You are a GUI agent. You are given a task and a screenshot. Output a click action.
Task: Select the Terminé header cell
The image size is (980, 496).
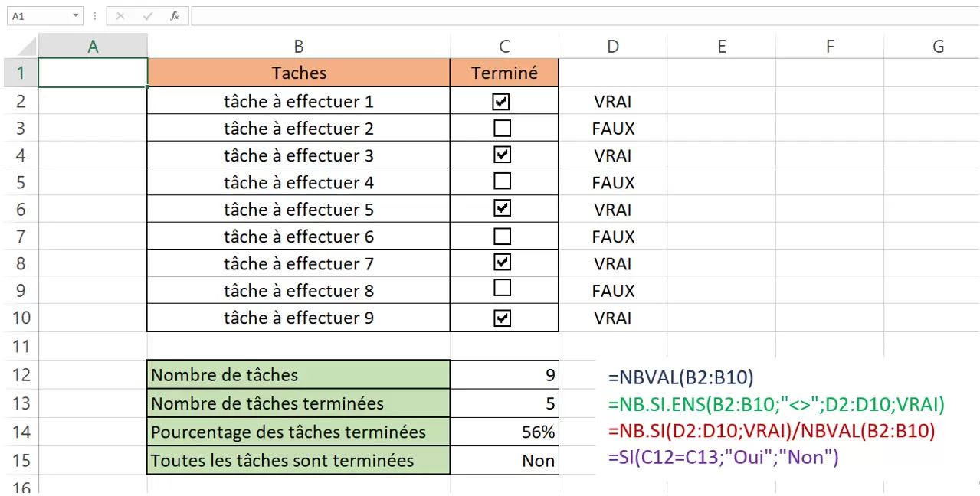[x=504, y=72]
